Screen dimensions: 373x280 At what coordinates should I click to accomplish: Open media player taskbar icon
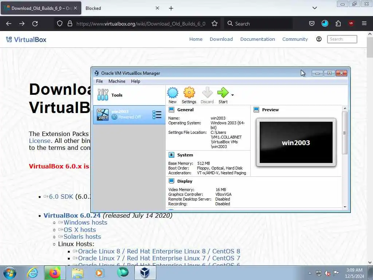tap(99, 273)
